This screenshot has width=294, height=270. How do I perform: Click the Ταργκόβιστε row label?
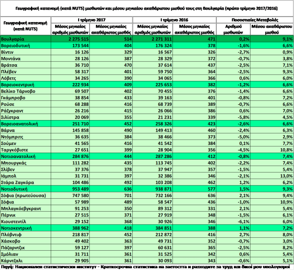tap(17, 150)
